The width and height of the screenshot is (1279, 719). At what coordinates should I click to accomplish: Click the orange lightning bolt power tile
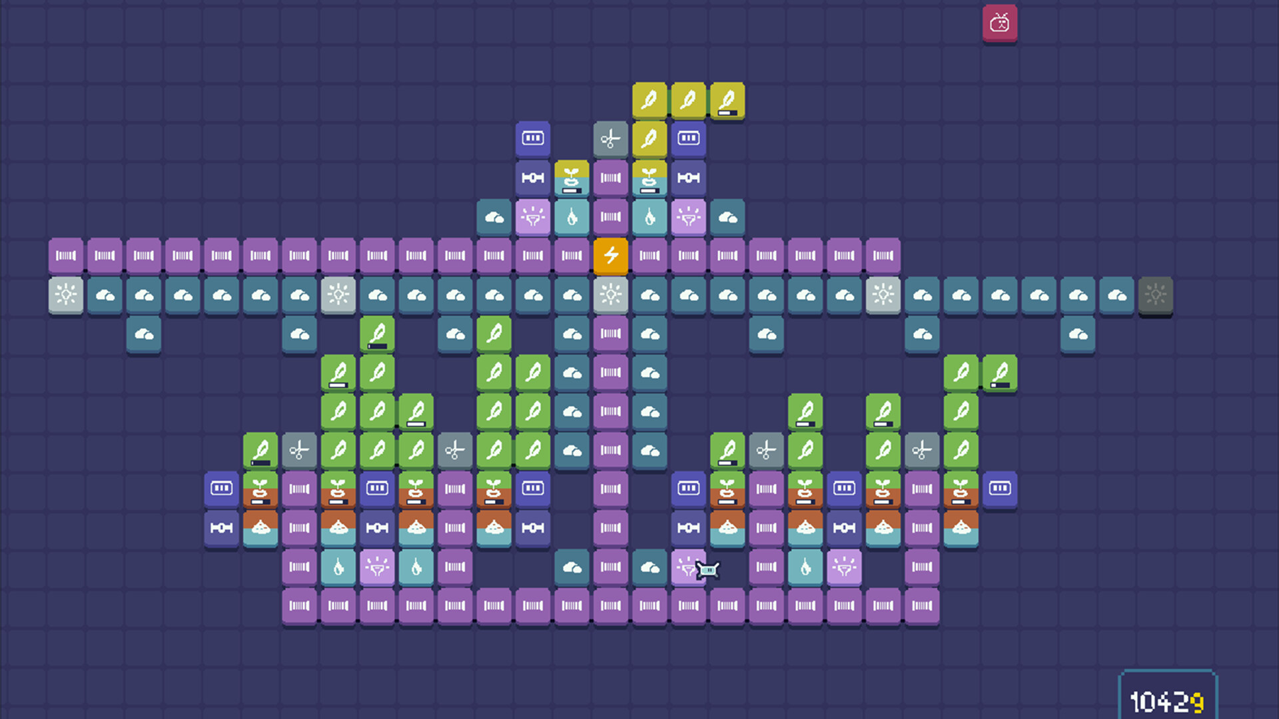tap(610, 256)
